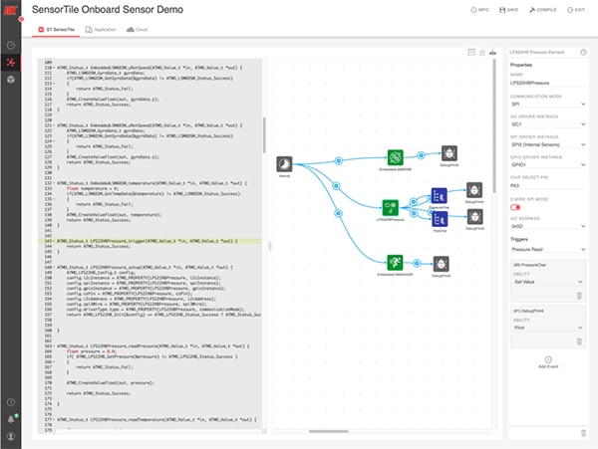Viewport: 598px width, 449px height.
Task: Select the EmbeddedLSM6DSM green node
Action: click(393, 157)
